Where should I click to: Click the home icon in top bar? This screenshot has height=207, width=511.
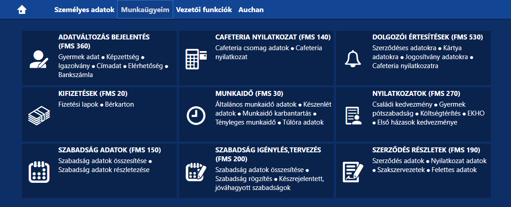tap(22, 10)
